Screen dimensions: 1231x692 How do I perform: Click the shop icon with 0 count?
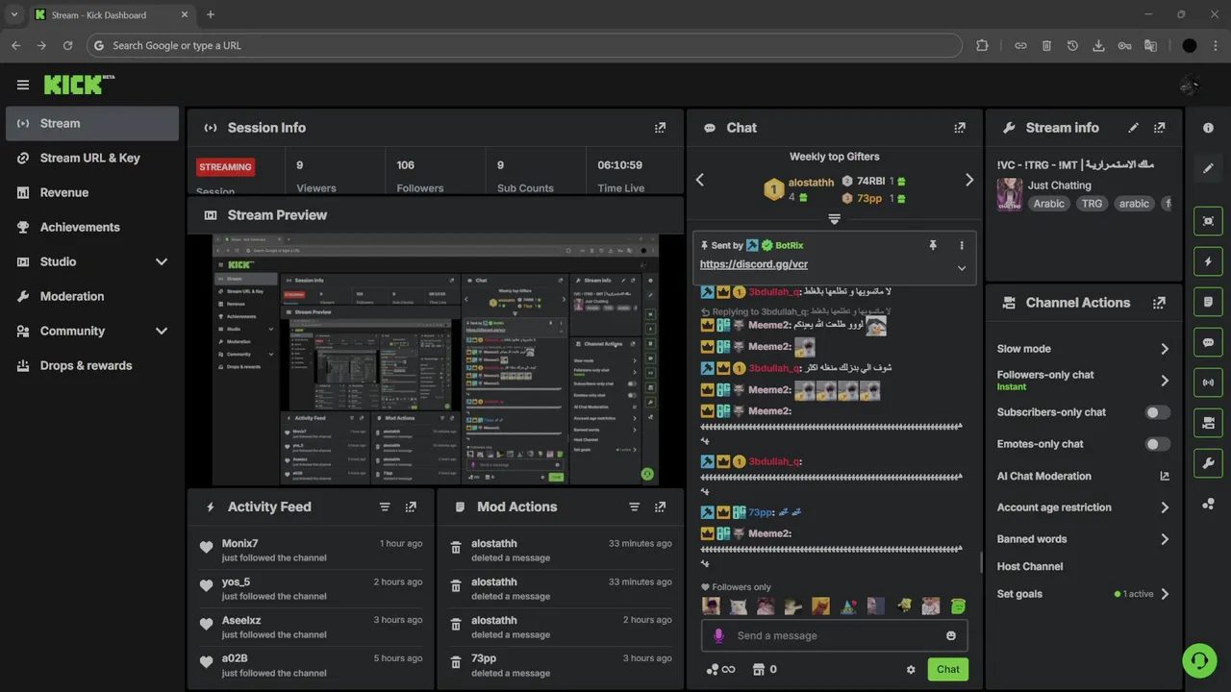click(x=764, y=670)
